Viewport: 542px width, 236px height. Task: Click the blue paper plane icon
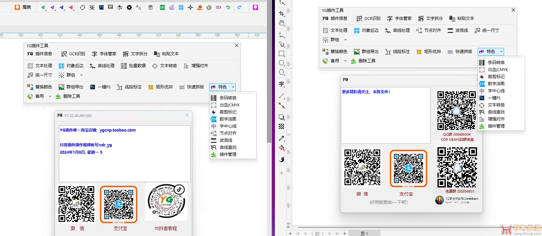62,7
